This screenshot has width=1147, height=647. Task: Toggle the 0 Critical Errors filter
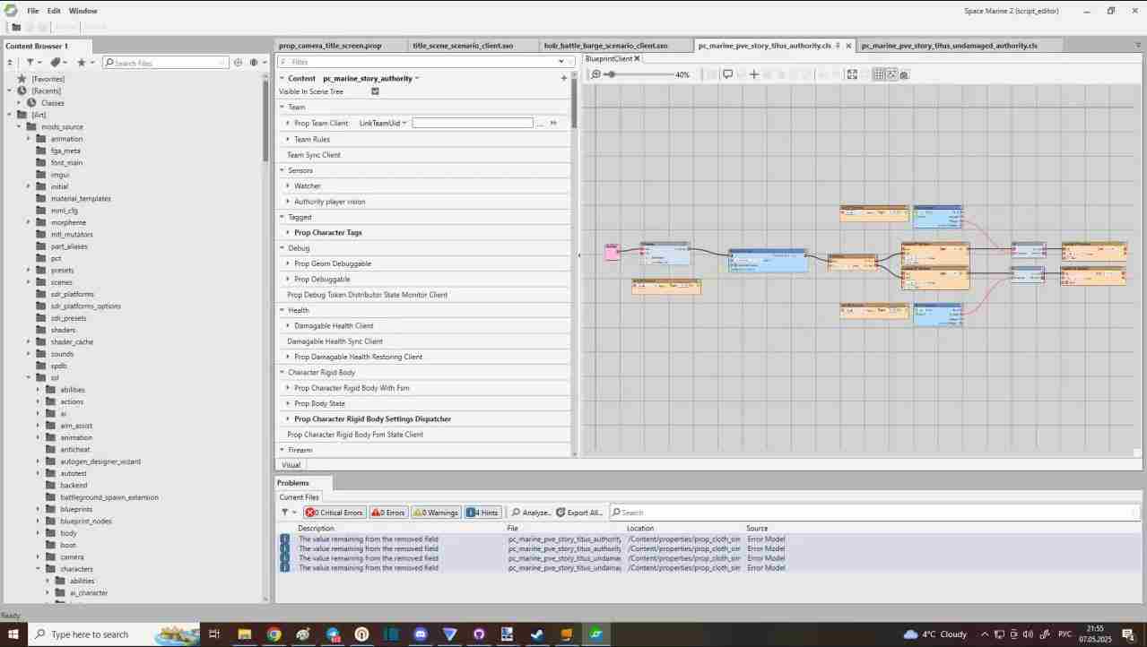coord(334,513)
